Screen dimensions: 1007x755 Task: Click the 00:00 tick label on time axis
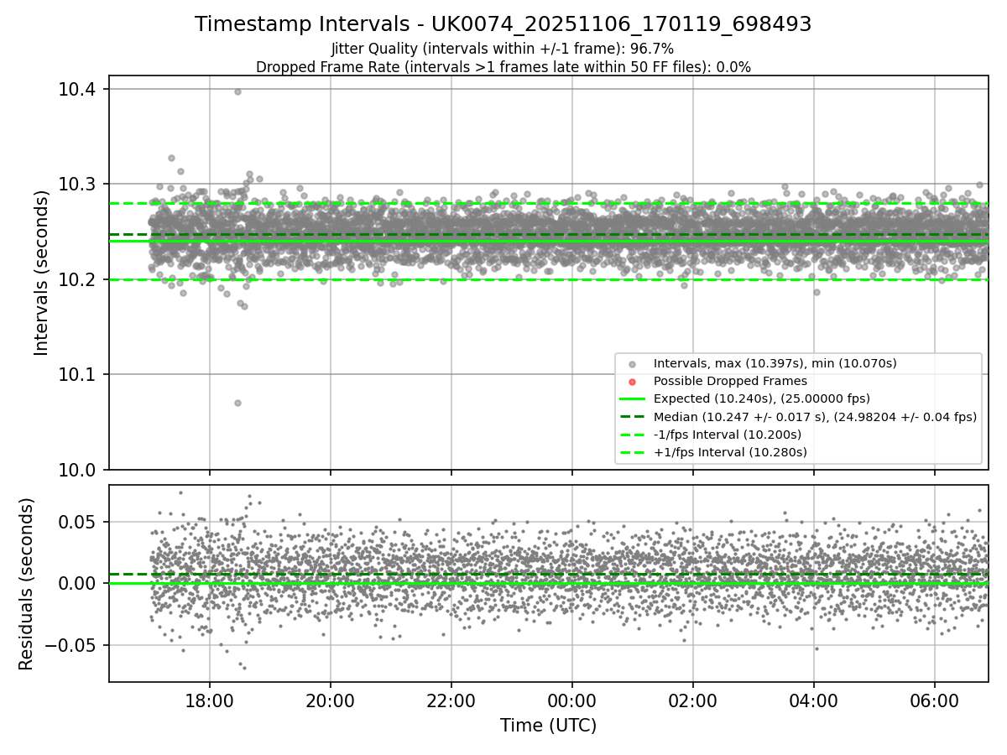(571, 700)
